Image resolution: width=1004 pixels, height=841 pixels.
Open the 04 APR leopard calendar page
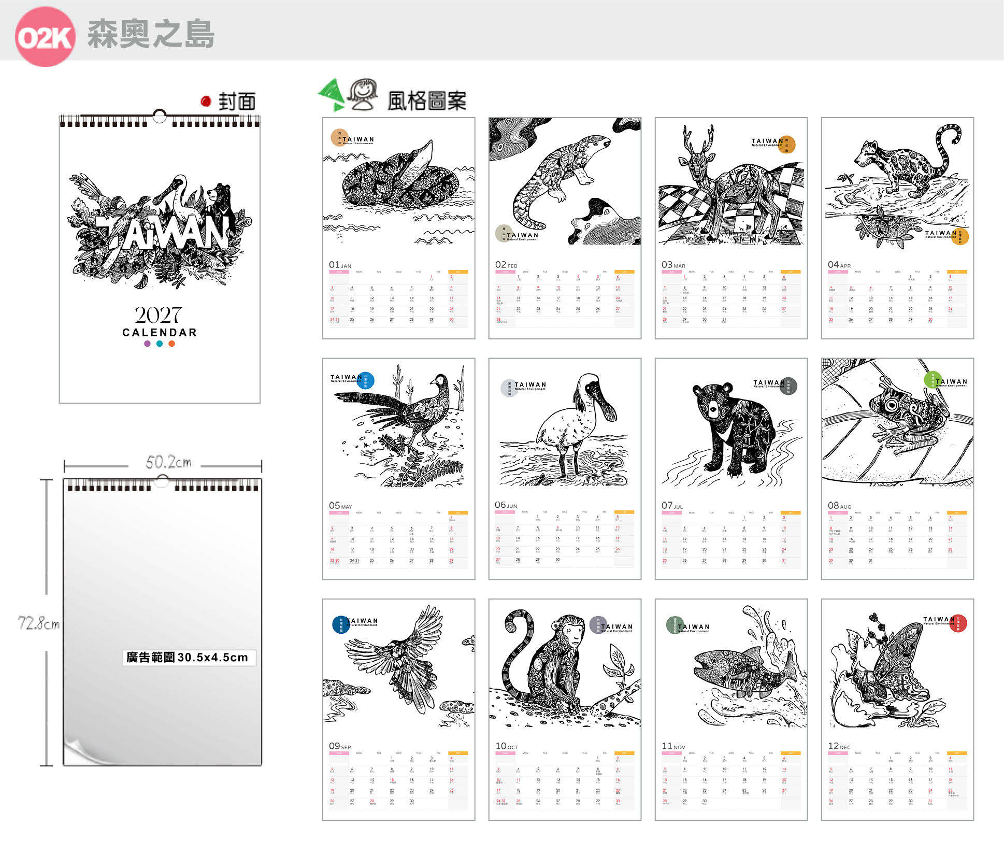click(898, 229)
